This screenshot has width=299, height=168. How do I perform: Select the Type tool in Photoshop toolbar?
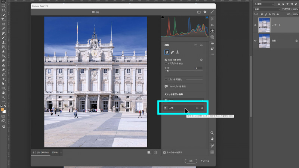tap(3, 79)
